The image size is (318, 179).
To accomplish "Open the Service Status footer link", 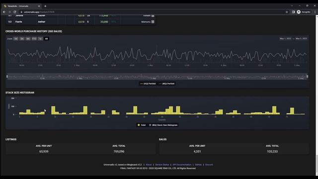I will pyautogui.click(x=162, y=165).
